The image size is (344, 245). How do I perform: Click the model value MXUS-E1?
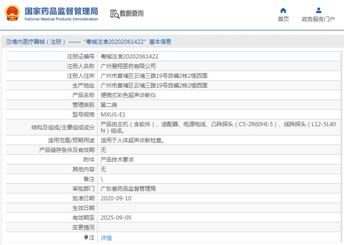[113, 115]
